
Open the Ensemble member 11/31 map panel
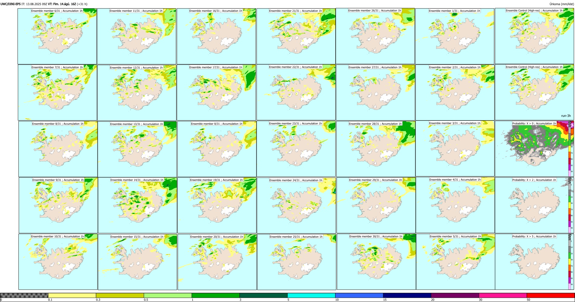(136, 36)
